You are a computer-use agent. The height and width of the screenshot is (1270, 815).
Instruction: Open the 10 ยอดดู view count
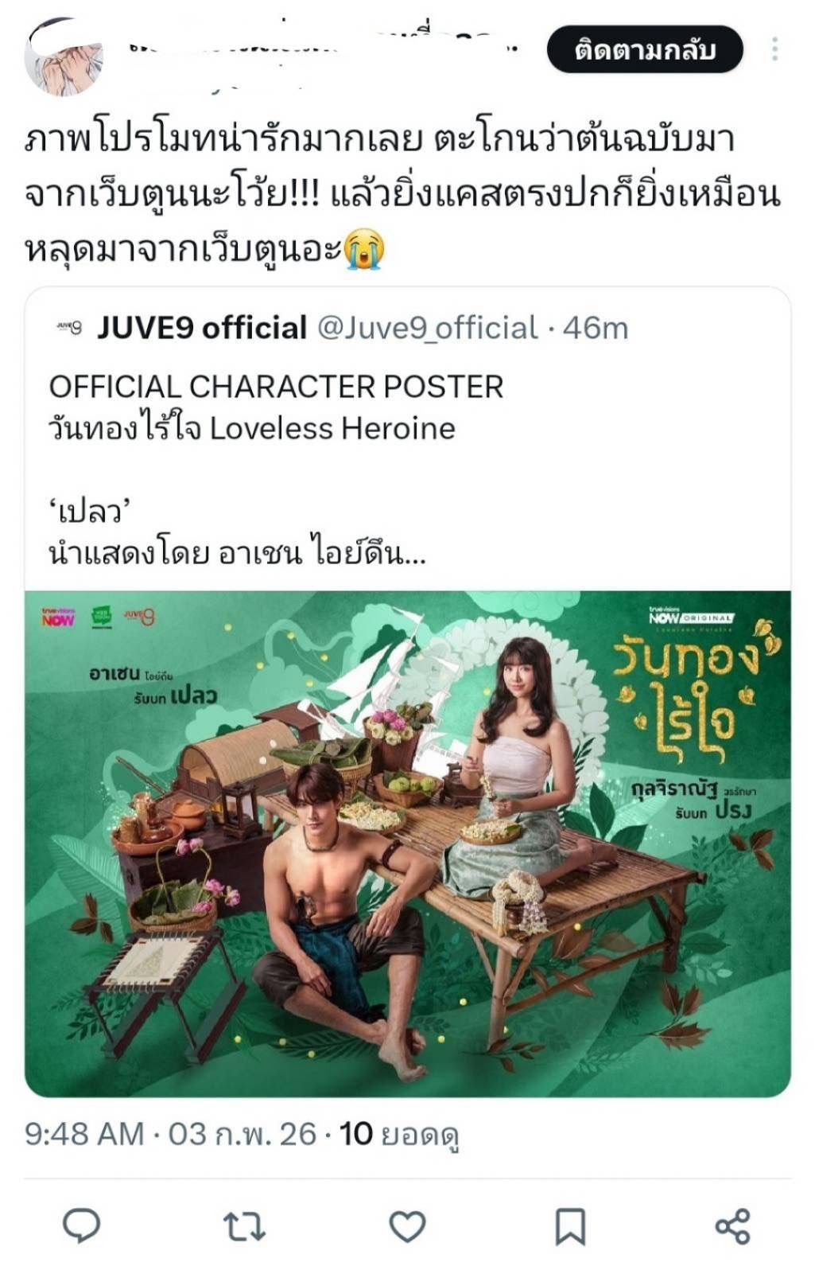tap(399, 1135)
